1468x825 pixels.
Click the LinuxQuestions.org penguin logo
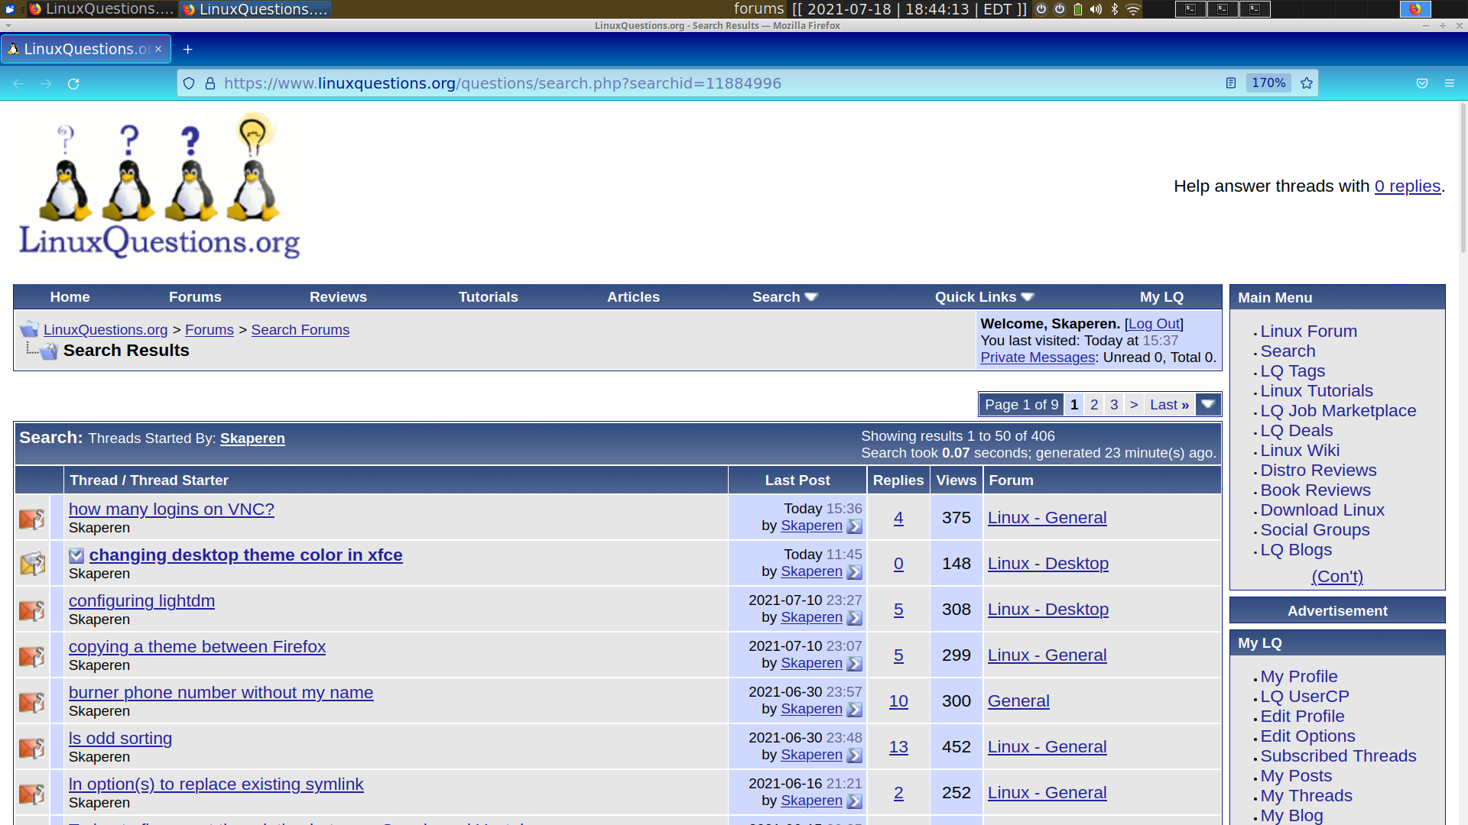[x=159, y=187]
